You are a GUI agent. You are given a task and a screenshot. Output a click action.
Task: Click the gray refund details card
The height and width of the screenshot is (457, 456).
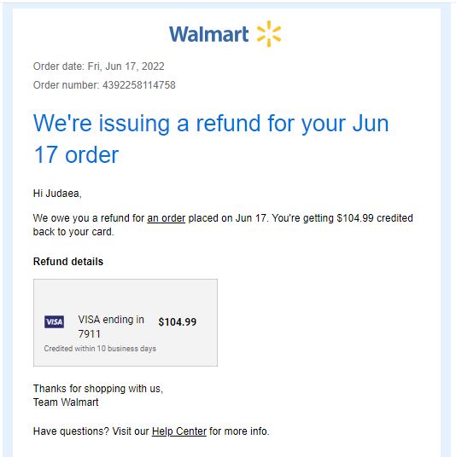click(126, 322)
